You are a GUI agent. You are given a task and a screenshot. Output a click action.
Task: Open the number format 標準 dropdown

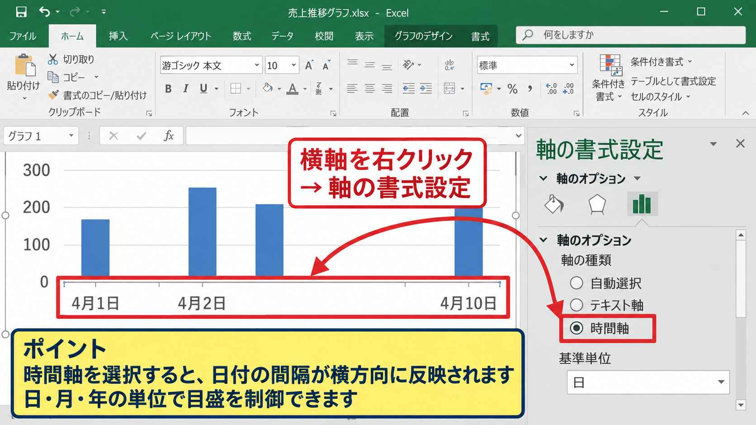(572, 65)
